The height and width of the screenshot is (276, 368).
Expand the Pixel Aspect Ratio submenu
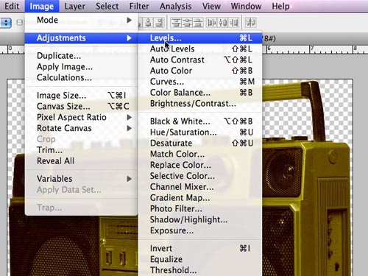click(82, 117)
